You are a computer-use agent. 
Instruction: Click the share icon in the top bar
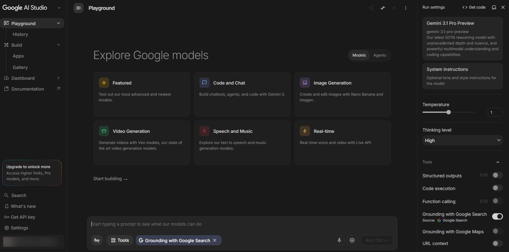[x=371, y=8]
